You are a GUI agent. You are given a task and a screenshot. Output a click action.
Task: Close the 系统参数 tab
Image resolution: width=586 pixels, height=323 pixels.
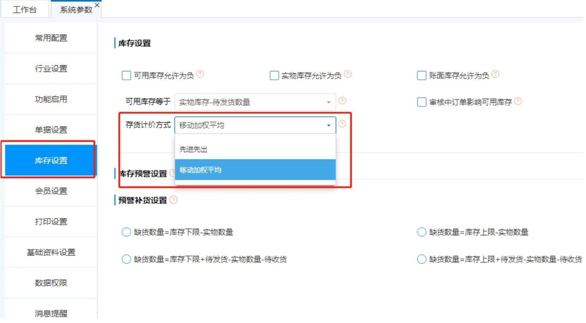pos(97,5)
